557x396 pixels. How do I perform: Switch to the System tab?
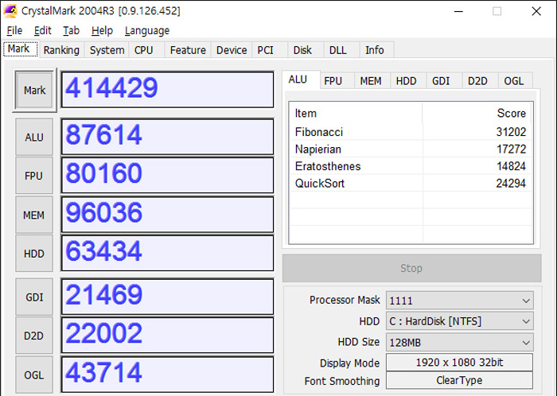107,50
